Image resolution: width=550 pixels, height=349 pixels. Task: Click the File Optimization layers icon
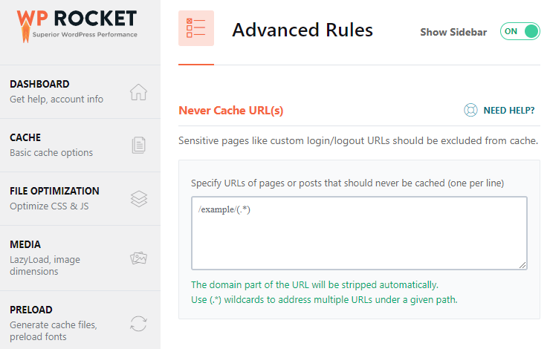coord(139,199)
